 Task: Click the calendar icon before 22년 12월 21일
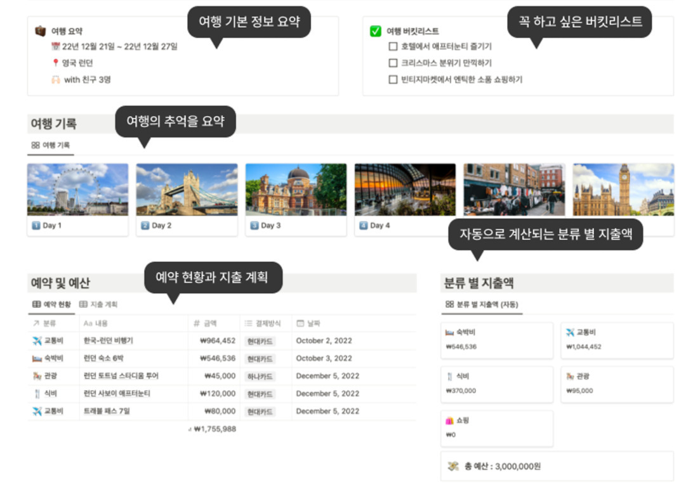(55, 46)
